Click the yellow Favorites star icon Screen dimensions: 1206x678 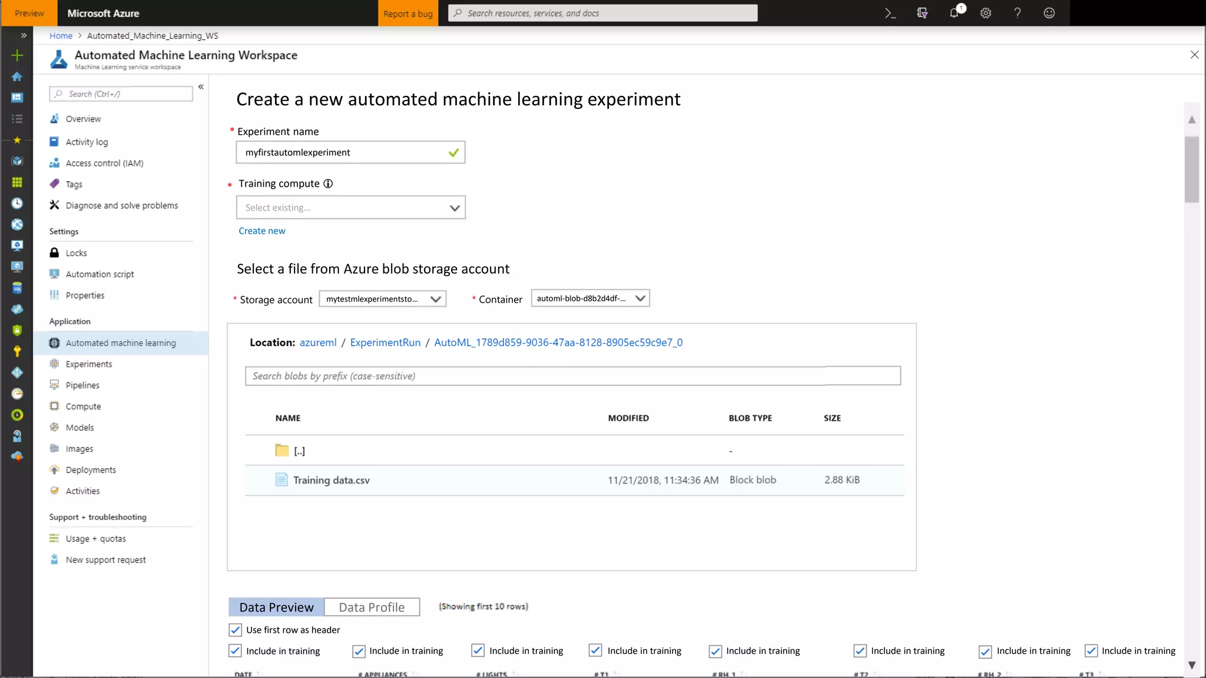pyautogui.click(x=17, y=140)
